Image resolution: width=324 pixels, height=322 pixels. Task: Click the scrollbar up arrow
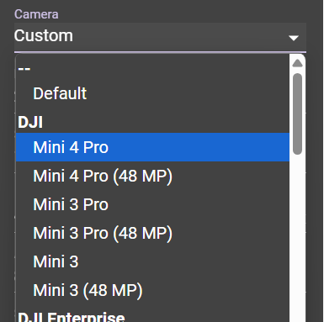[x=297, y=63]
